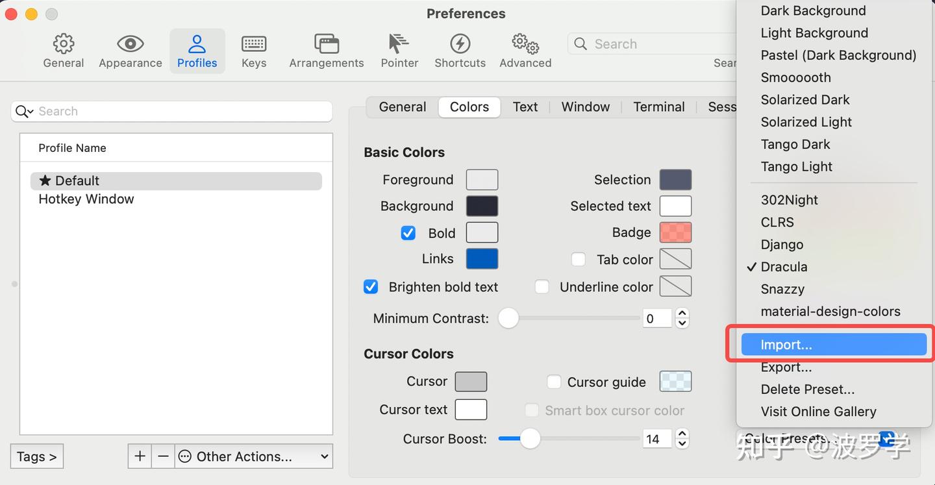Switch to the Text tab
935x485 pixels.
coord(525,106)
